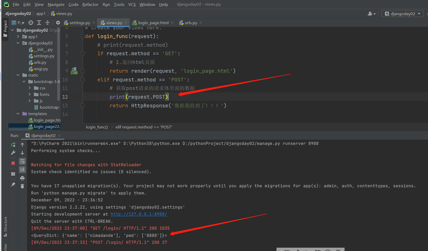Click the PyCharm logo icon

6,4
